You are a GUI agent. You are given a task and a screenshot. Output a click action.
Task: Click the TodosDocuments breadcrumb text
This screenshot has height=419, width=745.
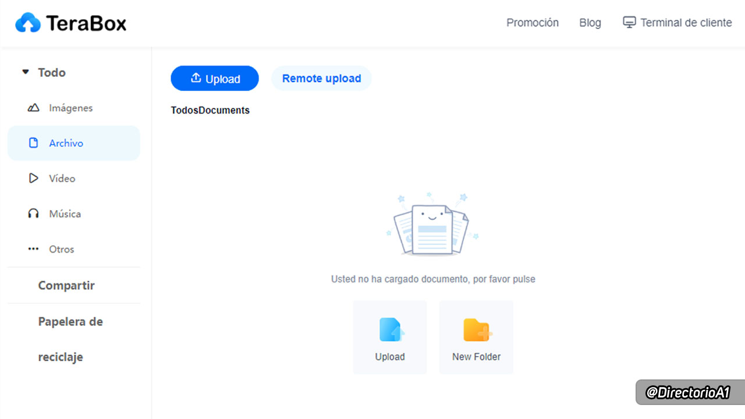210,110
